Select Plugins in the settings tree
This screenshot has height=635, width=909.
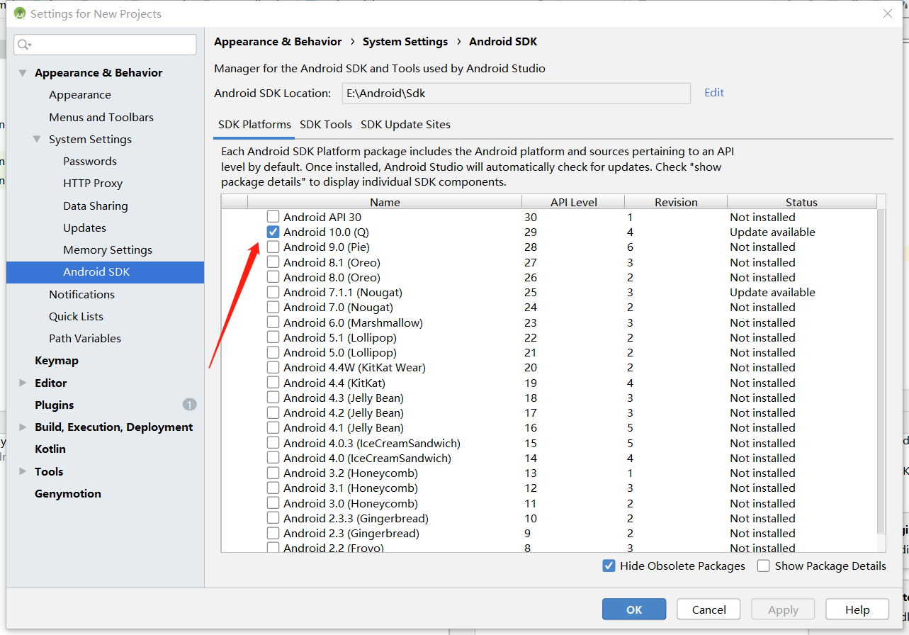(55, 405)
